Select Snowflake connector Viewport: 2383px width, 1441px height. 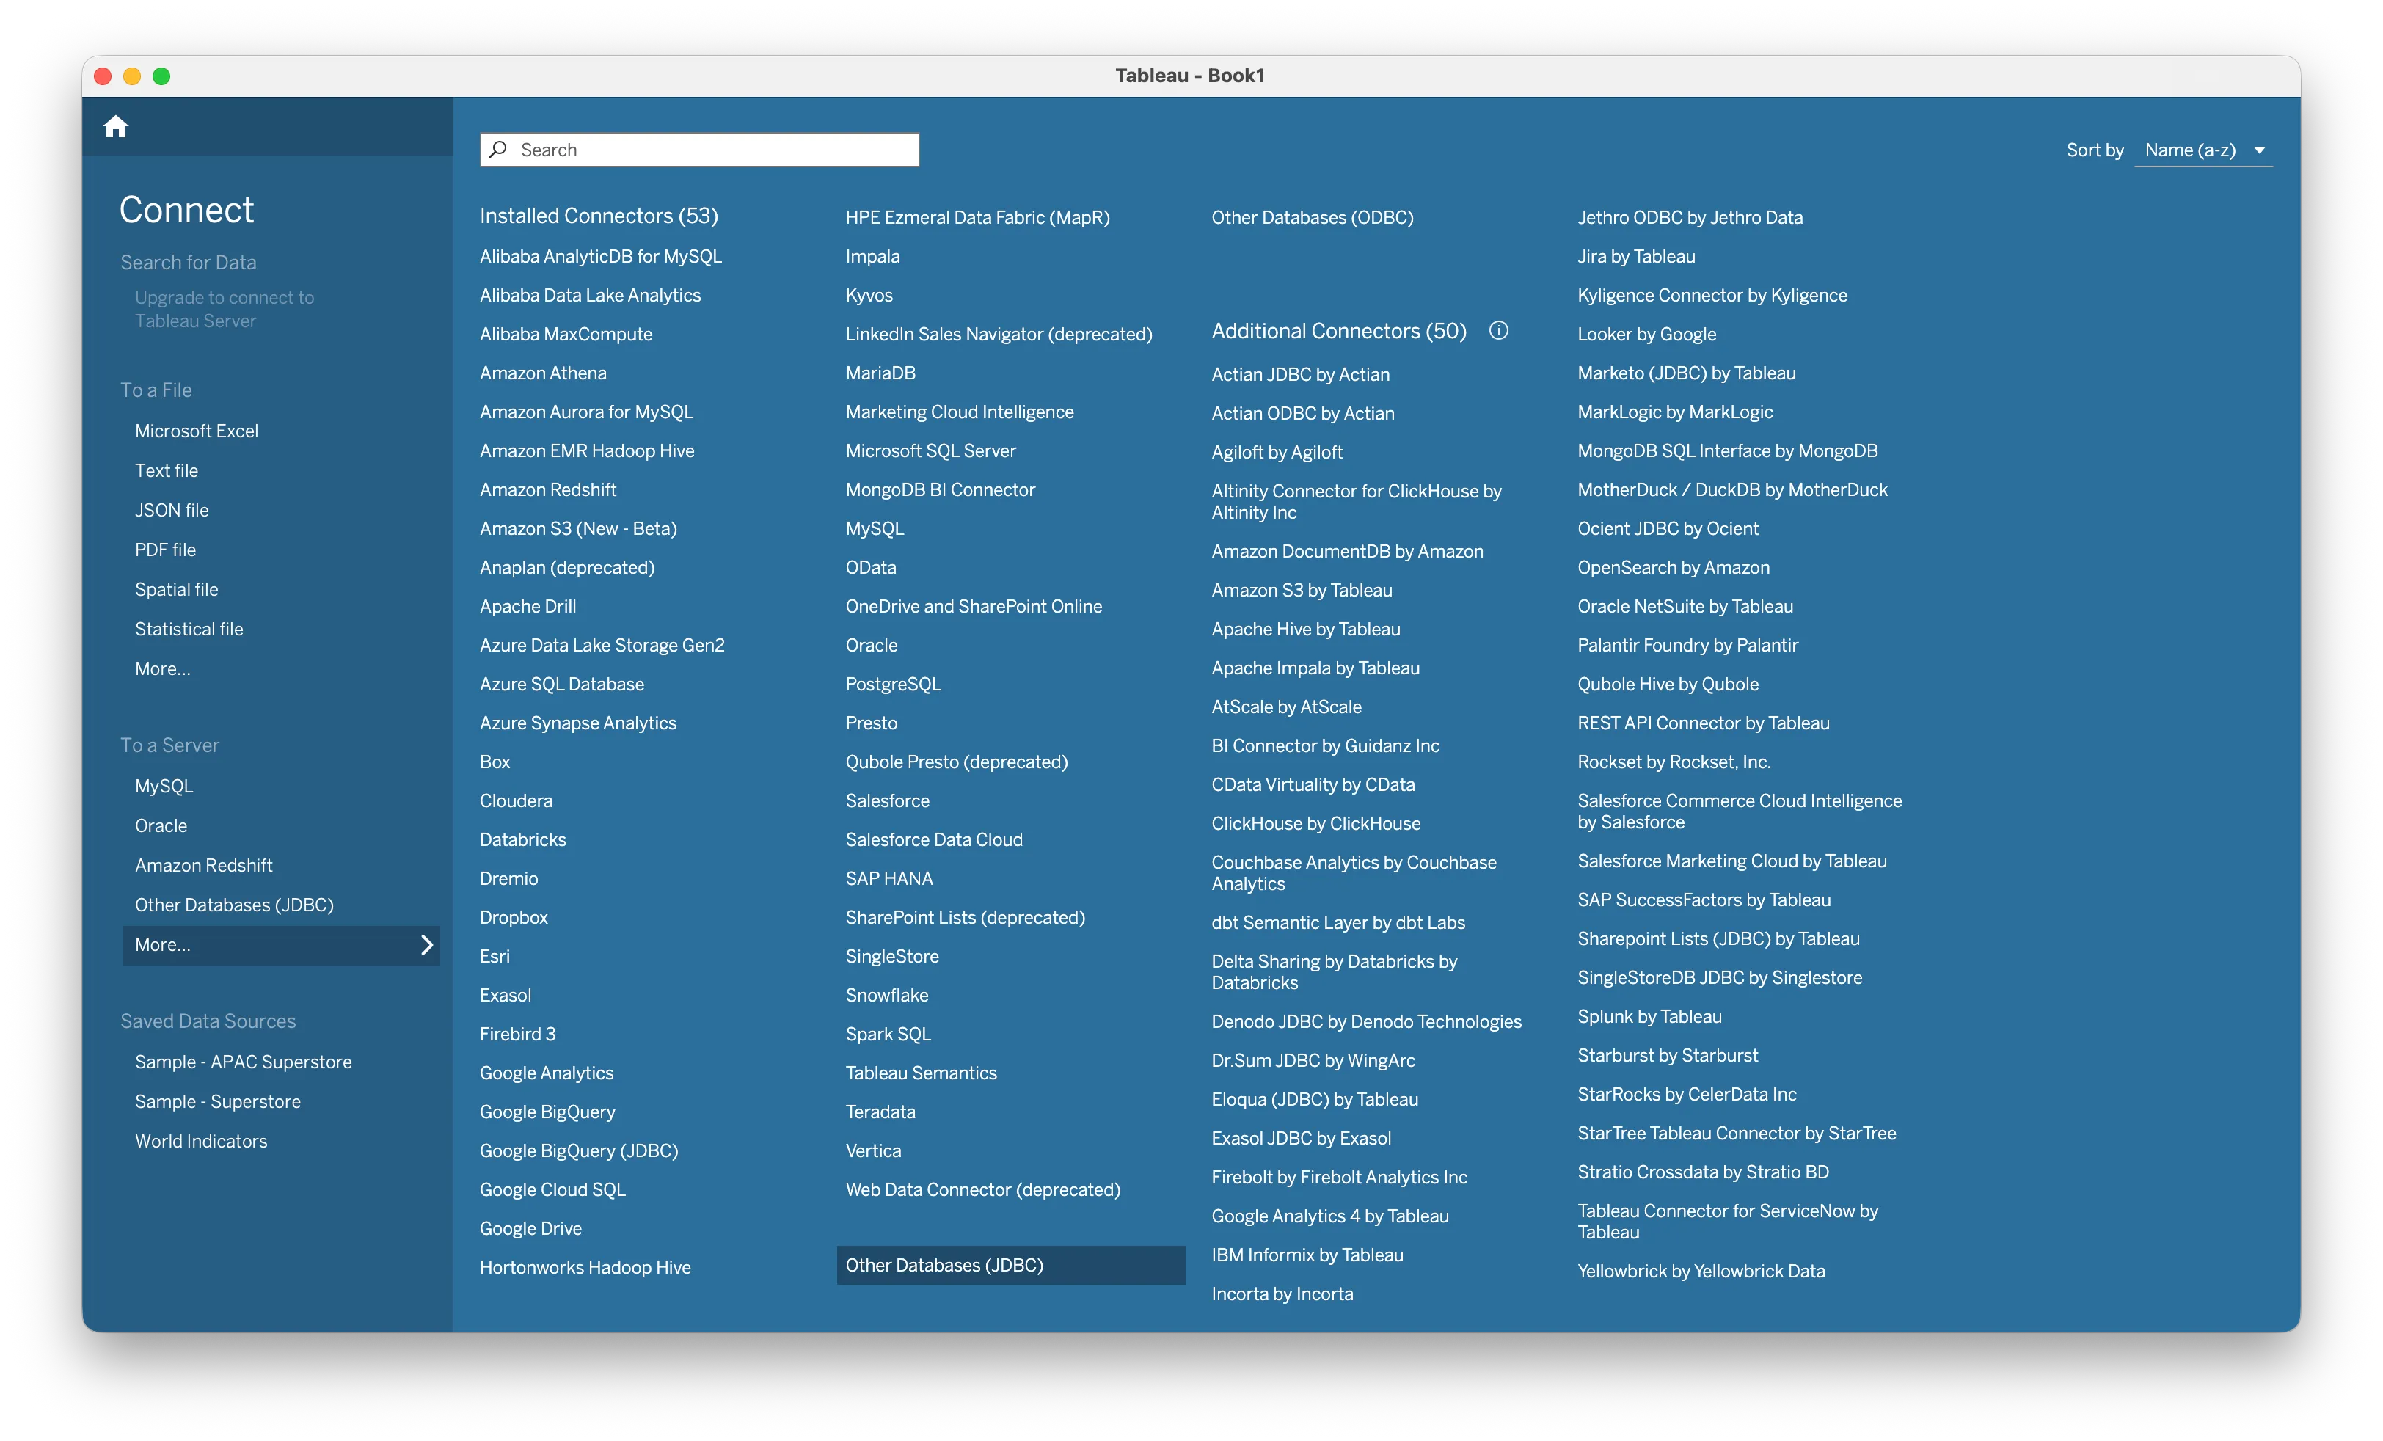coord(887,995)
